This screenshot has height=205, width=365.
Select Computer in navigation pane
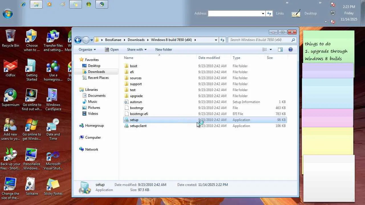(93, 138)
